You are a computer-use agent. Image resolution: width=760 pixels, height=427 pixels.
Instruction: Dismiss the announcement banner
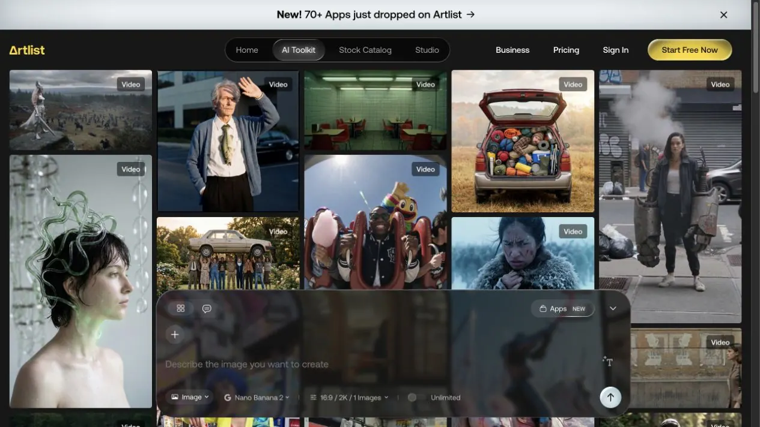click(724, 15)
